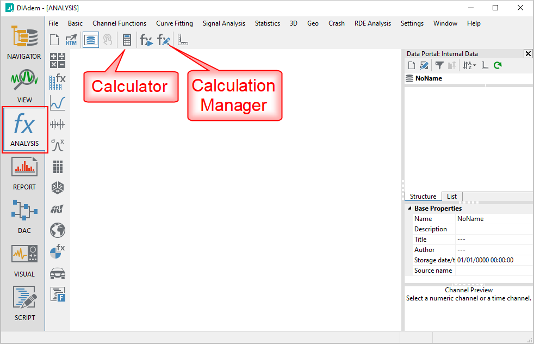
Task: Click the 3D cube function group icon
Action: pyautogui.click(x=58, y=187)
